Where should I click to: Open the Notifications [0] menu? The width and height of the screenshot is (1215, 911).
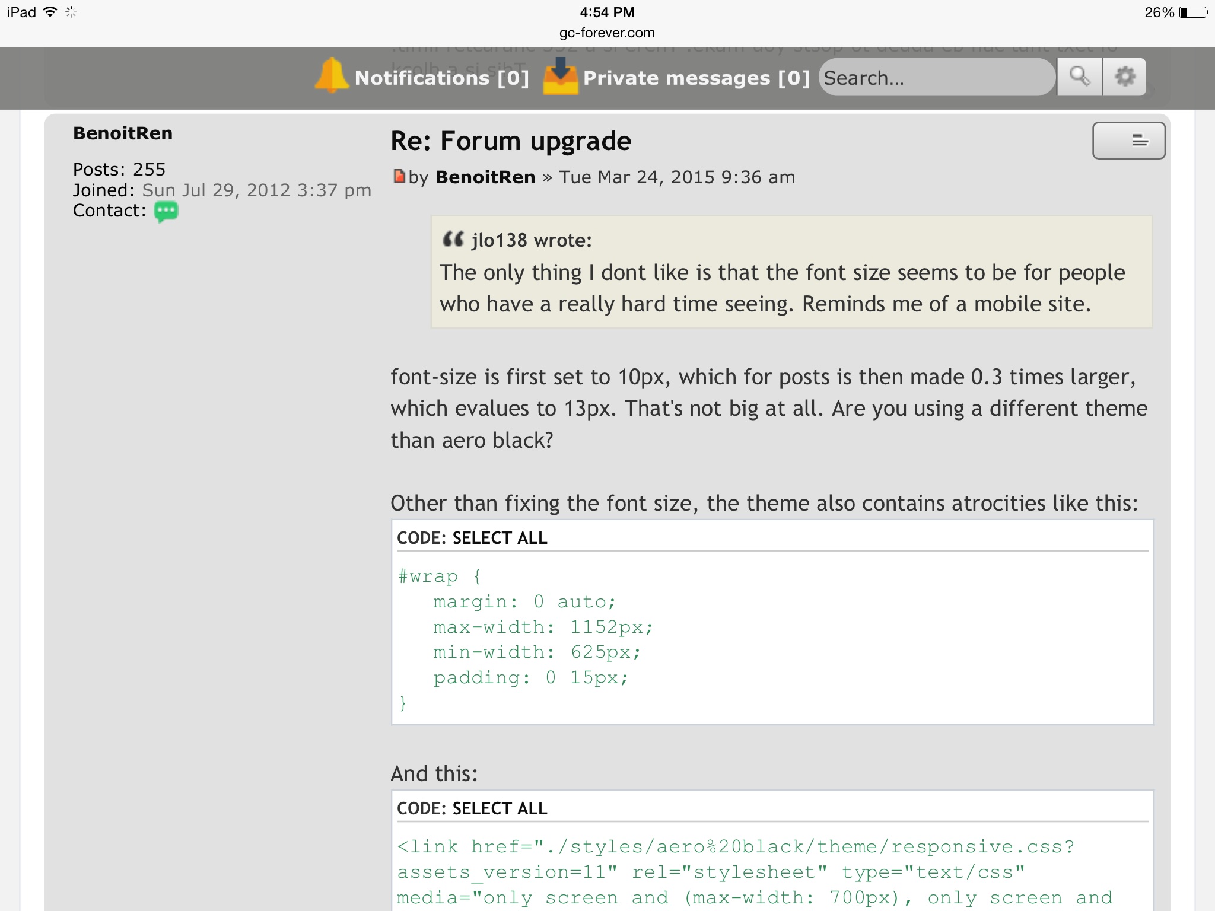pyautogui.click(x=441, y=78)
